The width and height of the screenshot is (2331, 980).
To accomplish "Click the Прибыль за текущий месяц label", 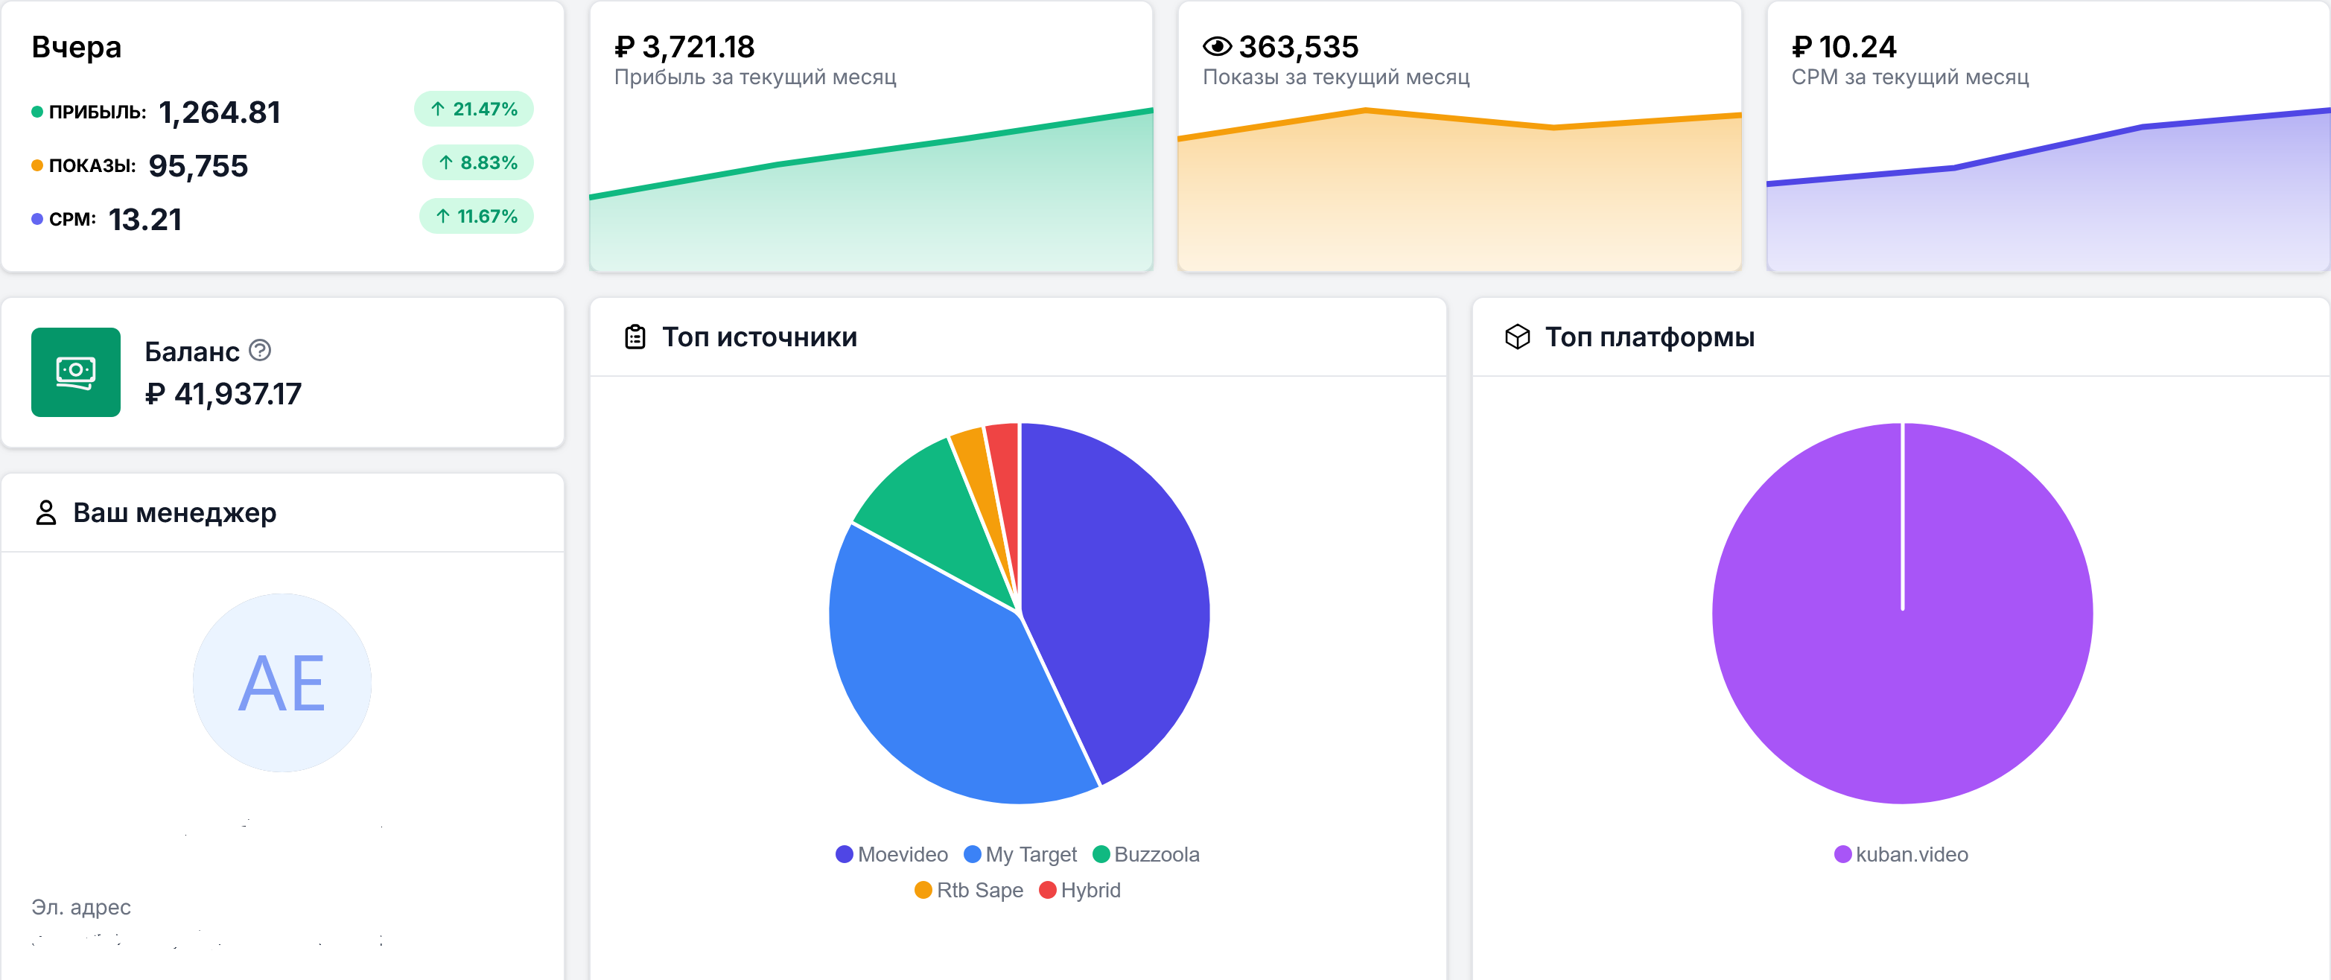I will [x=754, y=77].
